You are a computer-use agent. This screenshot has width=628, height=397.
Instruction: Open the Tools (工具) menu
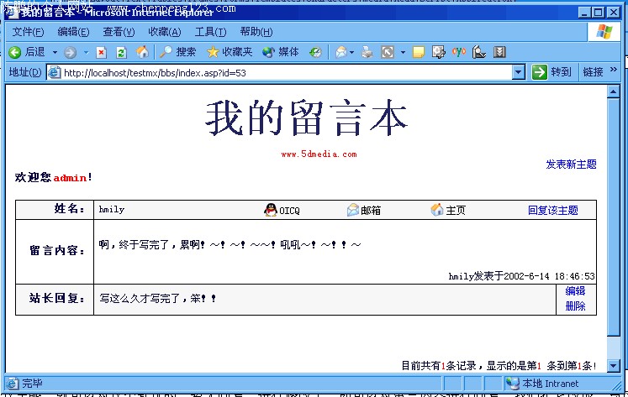[x=209, y=32]
